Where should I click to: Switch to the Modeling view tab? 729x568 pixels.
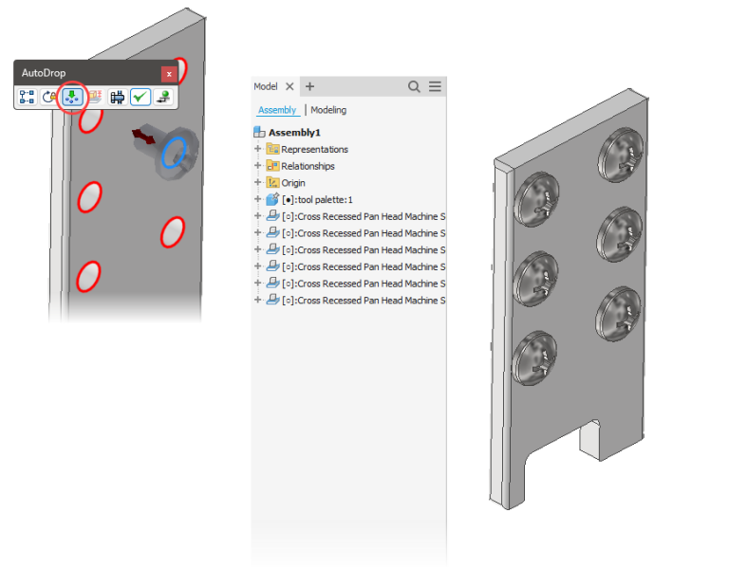coord(328,110)
